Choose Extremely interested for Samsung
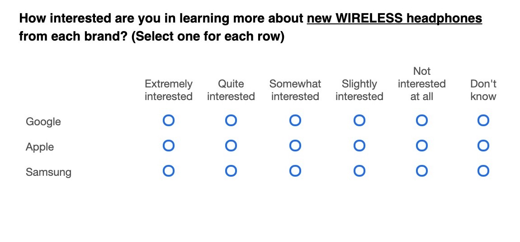The height and width of the screenshot is (242, 520). point(169,171)
